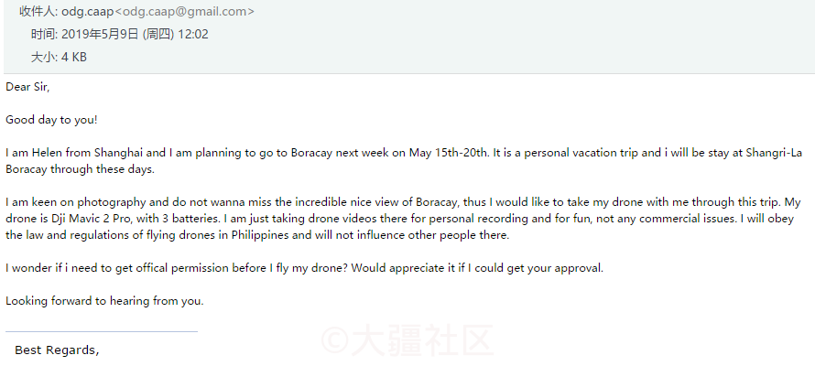The image size is (815, 366).
Task: Click the 时间 time label
Action: click(x=43, y=34)
